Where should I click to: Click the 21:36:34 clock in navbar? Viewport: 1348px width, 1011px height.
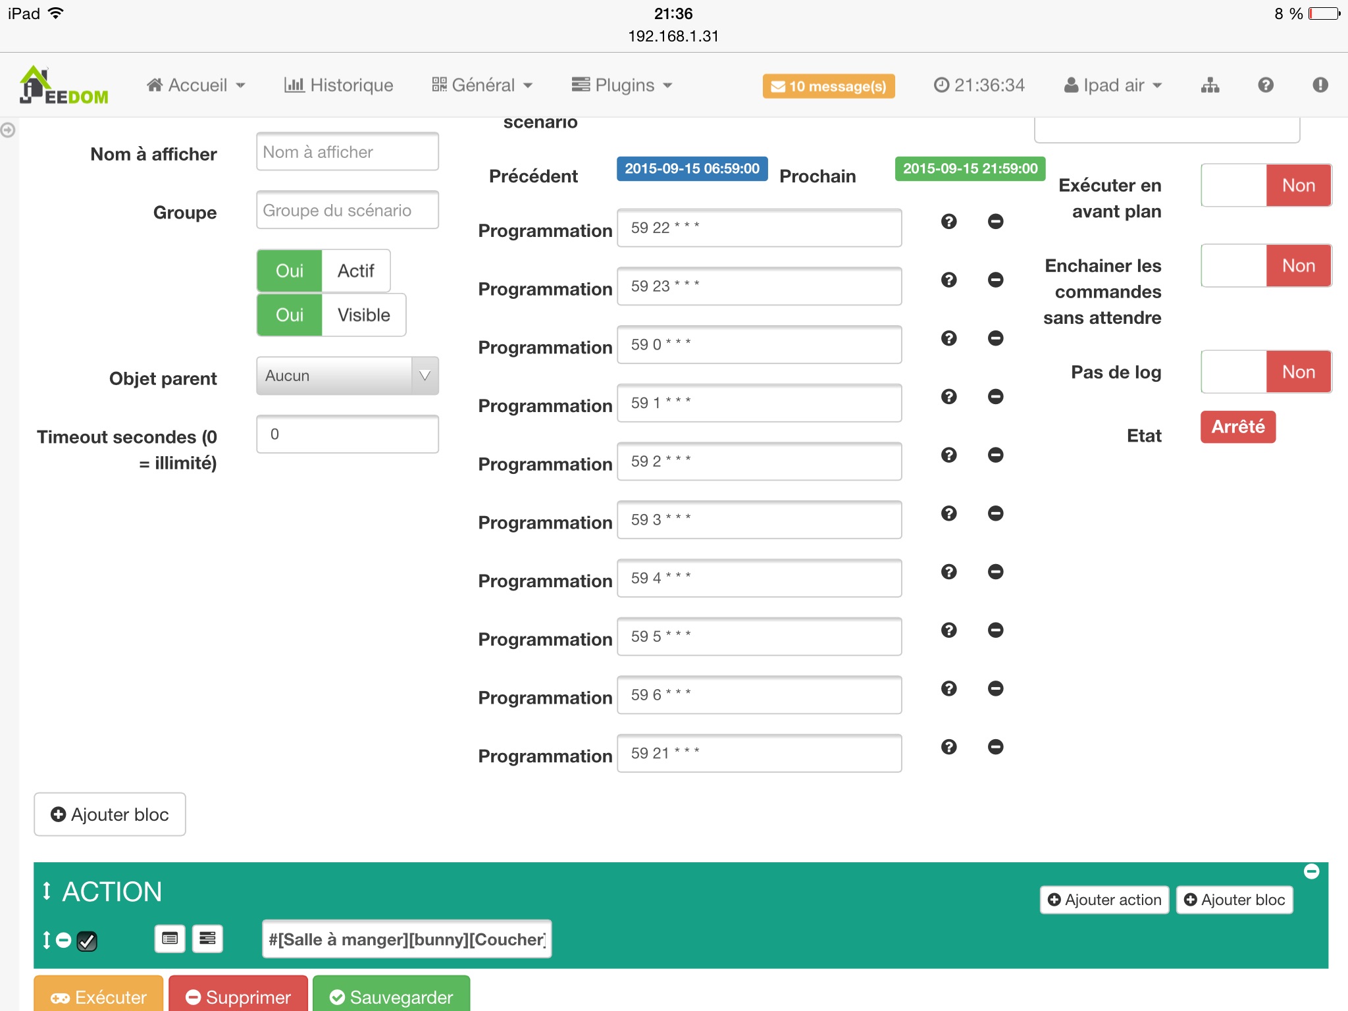(979, 86)
